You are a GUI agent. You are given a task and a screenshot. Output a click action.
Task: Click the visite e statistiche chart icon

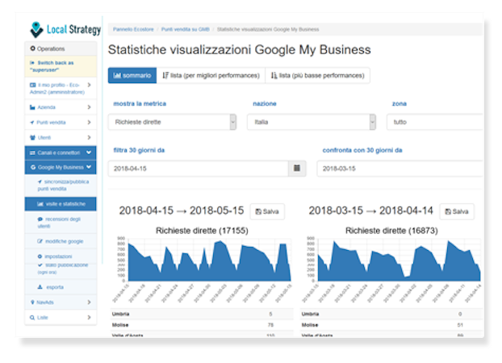(x=40, y=204)
